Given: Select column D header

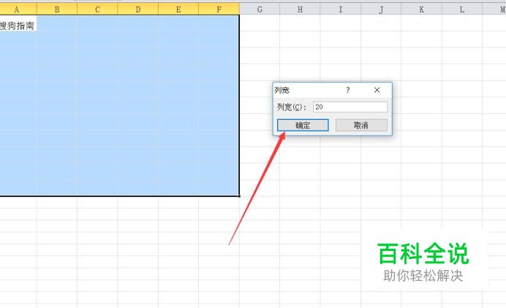Looking at the screenshot, I should [138, 9].
